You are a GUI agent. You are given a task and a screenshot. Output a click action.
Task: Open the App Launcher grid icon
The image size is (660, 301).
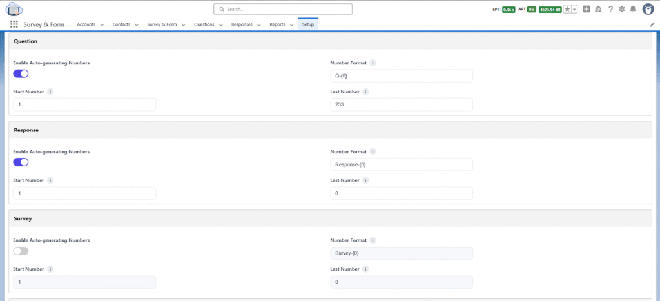14,24
